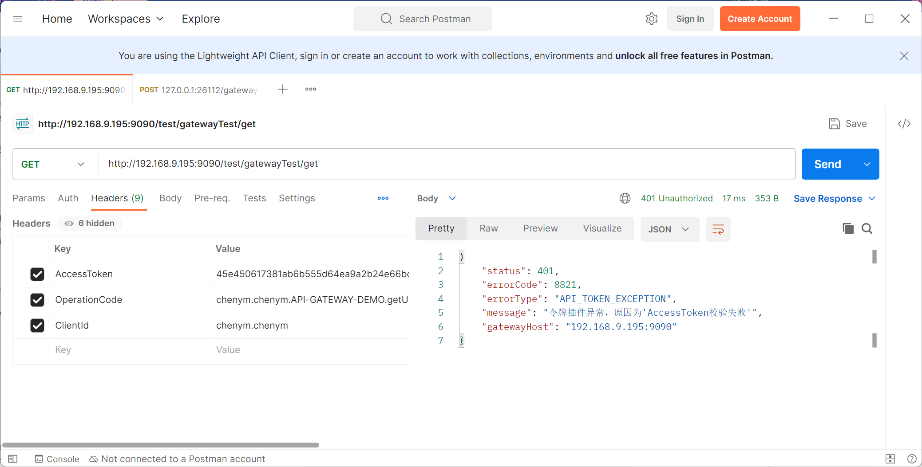The height and width of the screenshot is (467, 922).
Task: Switch to the Params tab
Action: point(29,198)
